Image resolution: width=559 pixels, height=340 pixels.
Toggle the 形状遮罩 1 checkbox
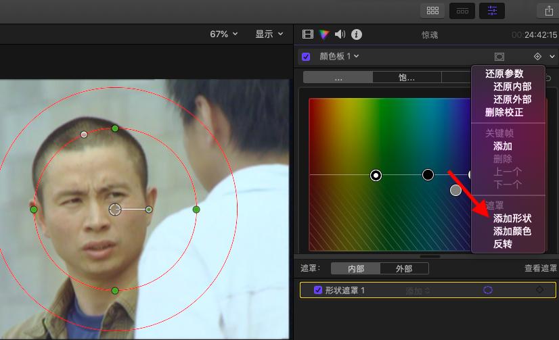(318, 290)
